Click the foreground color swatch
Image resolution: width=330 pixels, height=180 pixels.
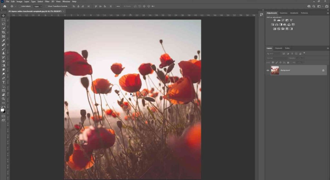(x=2, y=110)
